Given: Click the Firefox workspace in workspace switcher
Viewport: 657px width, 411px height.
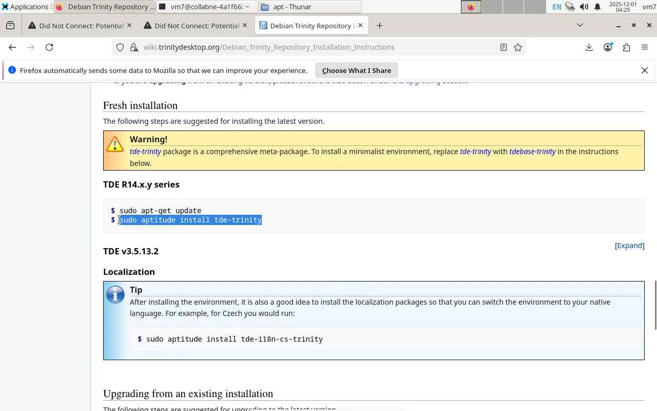Looking at the screenshot, I should click(x=471, y=7).
